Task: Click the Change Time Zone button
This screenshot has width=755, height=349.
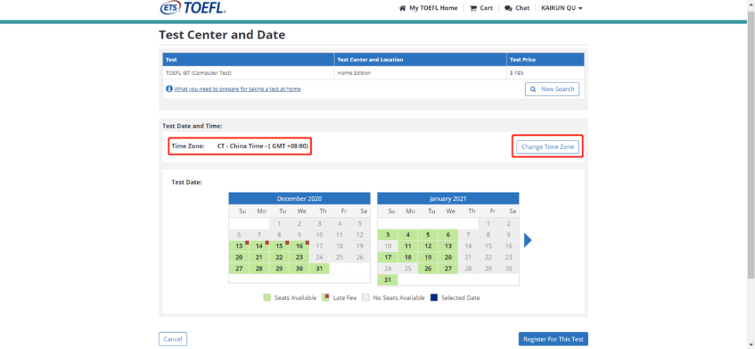Action: [x=547, y=147]
